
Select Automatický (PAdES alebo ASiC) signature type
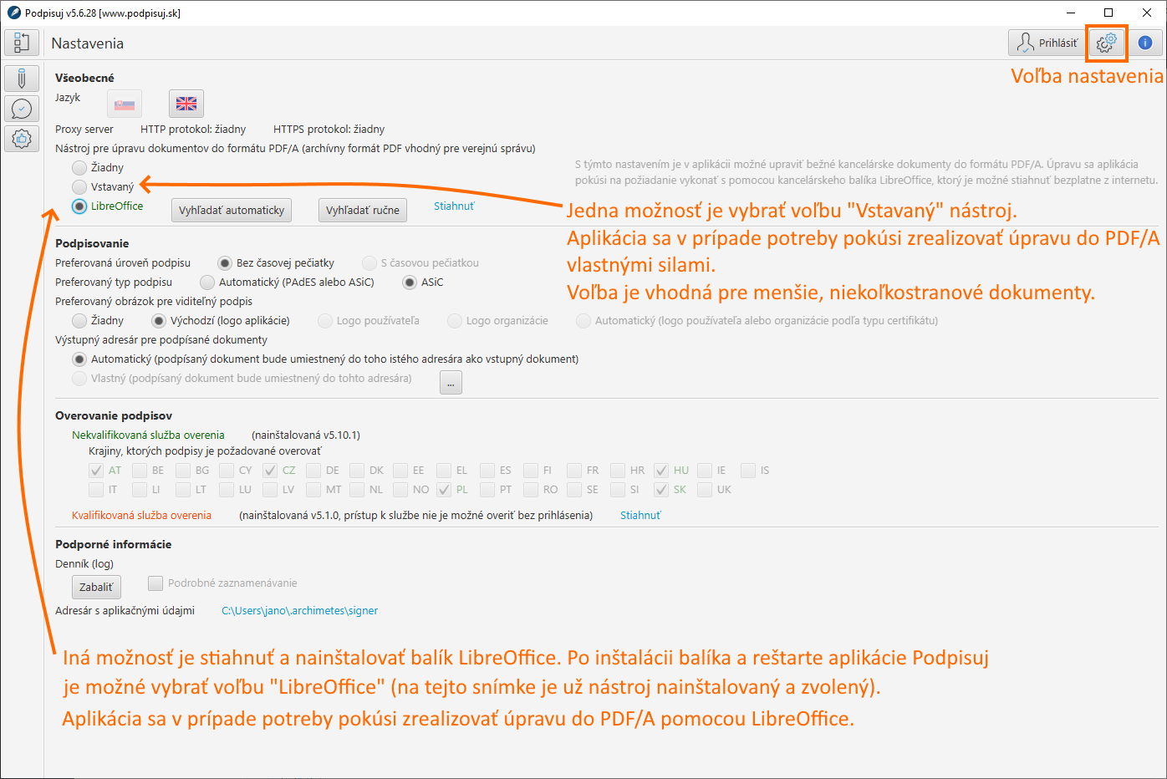pyautogui.click(x=207, y=283)
